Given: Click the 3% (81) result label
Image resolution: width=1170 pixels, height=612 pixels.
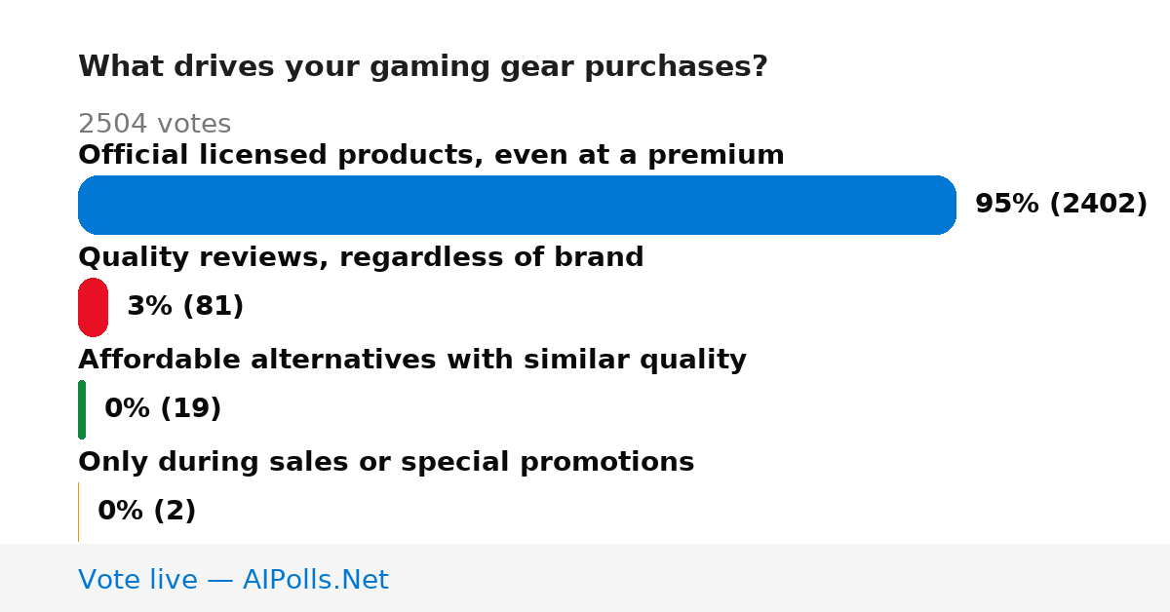Looking at the screenshot, I should (185, 307).
